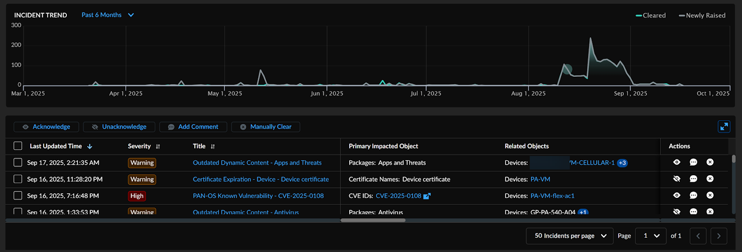
Task: Open the 50 Incidents per page dropdown
Action: pyautogui.click(x=570, y=236)
